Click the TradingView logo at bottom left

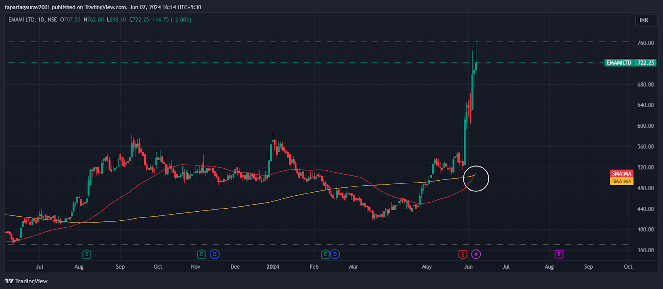(26, 281)
